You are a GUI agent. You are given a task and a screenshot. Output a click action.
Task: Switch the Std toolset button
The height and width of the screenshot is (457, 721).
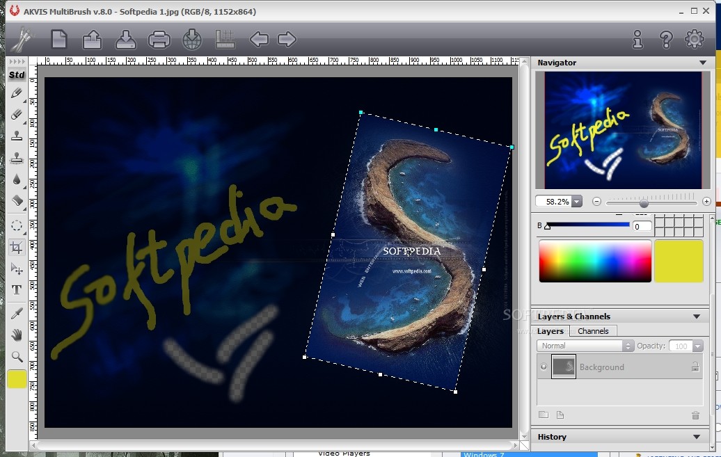17,74
